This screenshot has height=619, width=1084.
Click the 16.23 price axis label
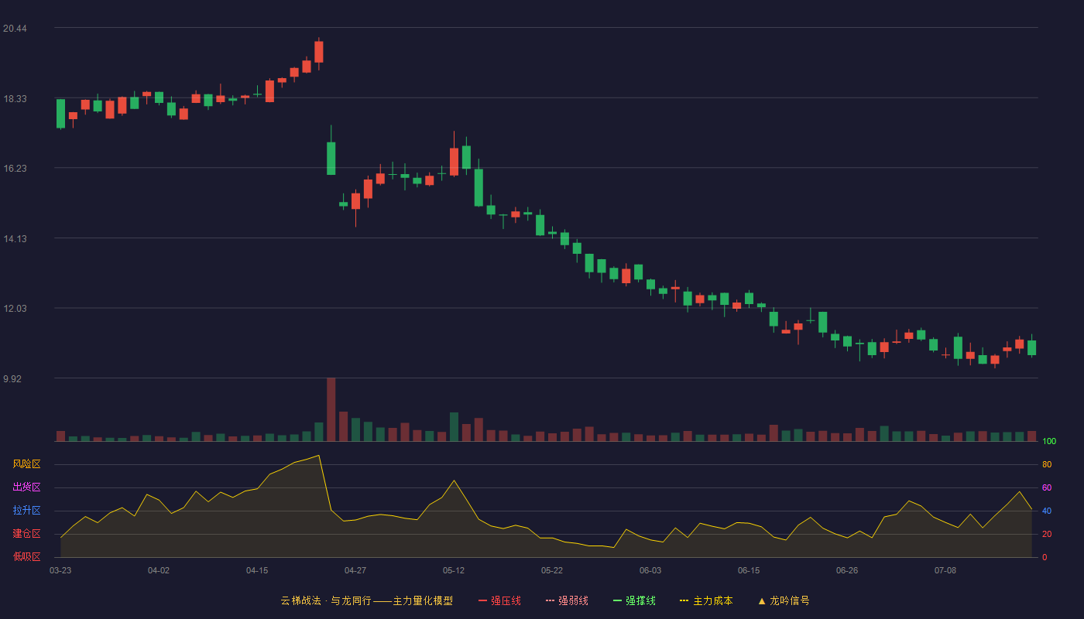coord(15,169)
